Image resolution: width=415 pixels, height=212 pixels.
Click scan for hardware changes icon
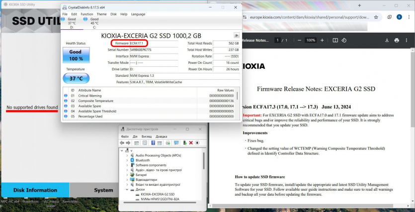[176, 143]
